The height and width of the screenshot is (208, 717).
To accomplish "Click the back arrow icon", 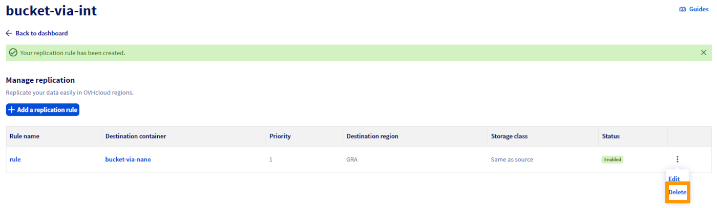I will pos(9,33).
